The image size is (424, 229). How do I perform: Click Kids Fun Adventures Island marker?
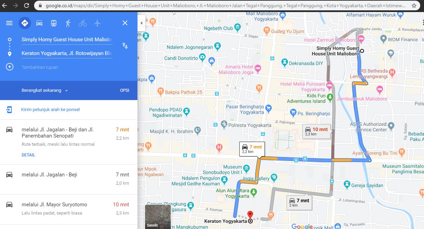330,97
